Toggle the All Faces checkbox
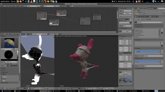 click(x=2, y=77)
